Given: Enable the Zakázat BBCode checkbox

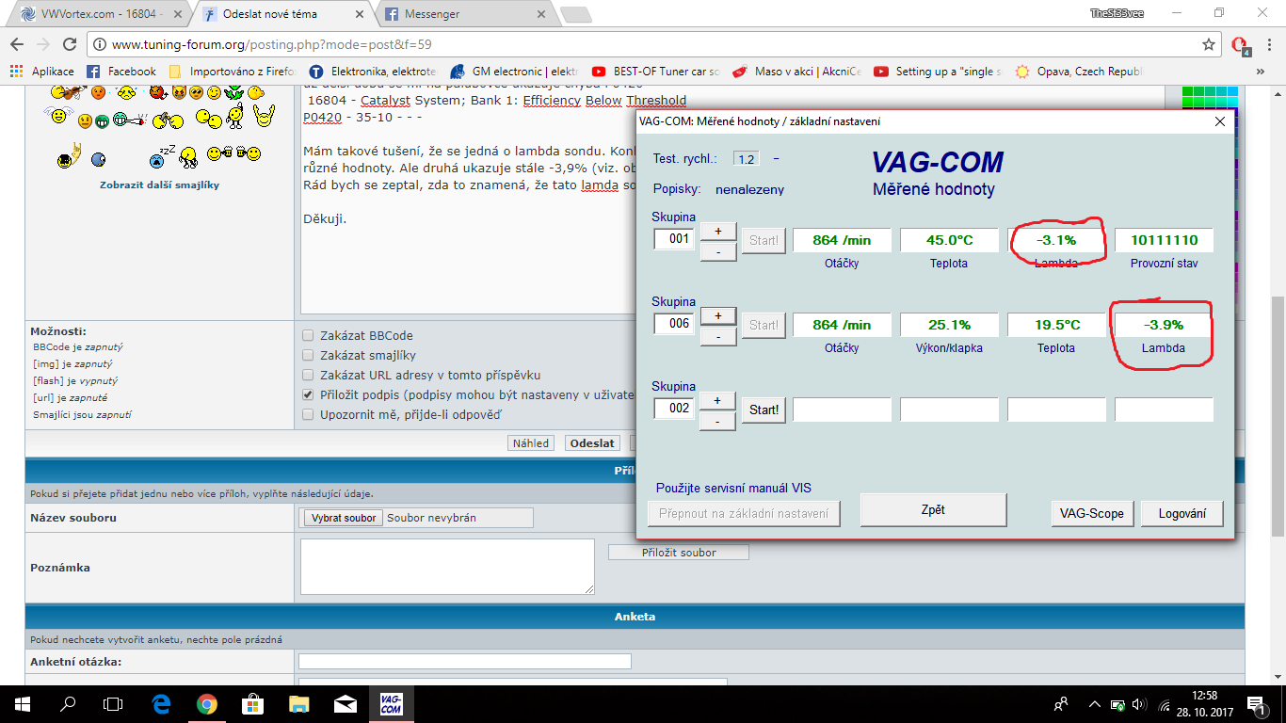Looking at the screenshot, I should pos(308,335).
